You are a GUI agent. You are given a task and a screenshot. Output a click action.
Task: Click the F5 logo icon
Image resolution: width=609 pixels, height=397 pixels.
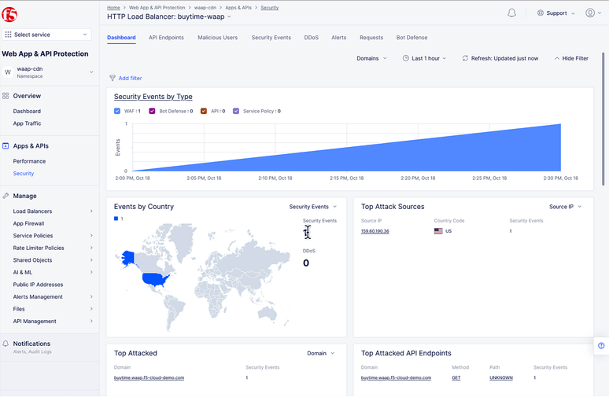click(9, 15)
